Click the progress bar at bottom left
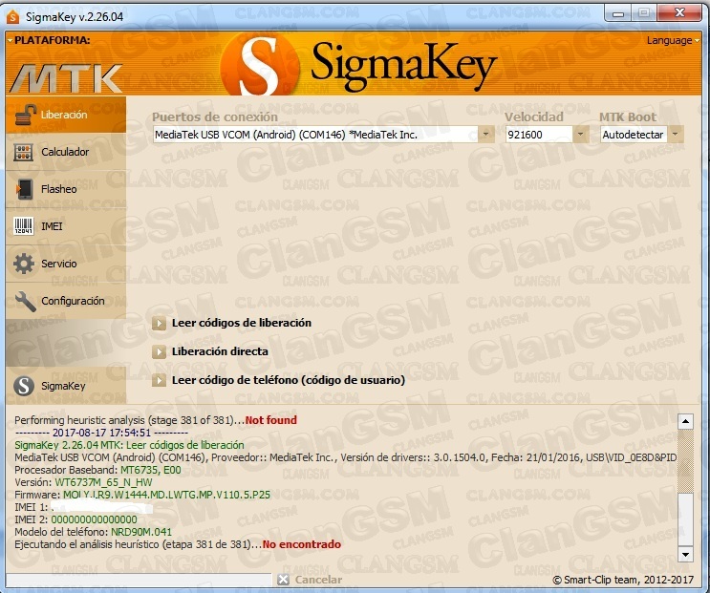 [x=139, y=580]
